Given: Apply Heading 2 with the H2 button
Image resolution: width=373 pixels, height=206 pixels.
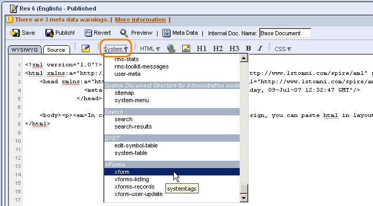Looking at the screenshot, I should (x=218, y=48).
